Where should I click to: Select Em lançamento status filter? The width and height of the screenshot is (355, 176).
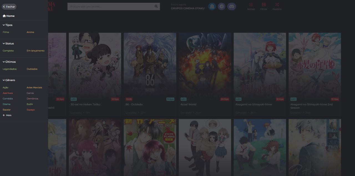[x=35, y=51]
